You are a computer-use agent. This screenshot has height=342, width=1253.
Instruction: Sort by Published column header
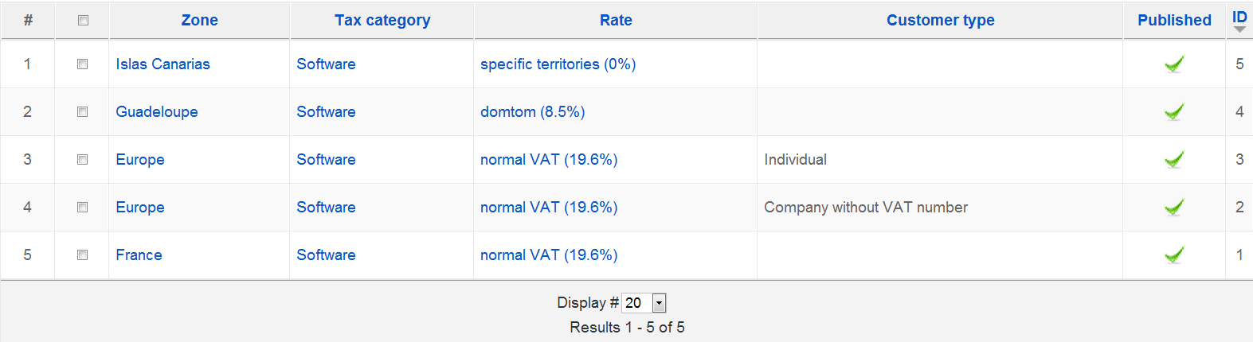1174,21
